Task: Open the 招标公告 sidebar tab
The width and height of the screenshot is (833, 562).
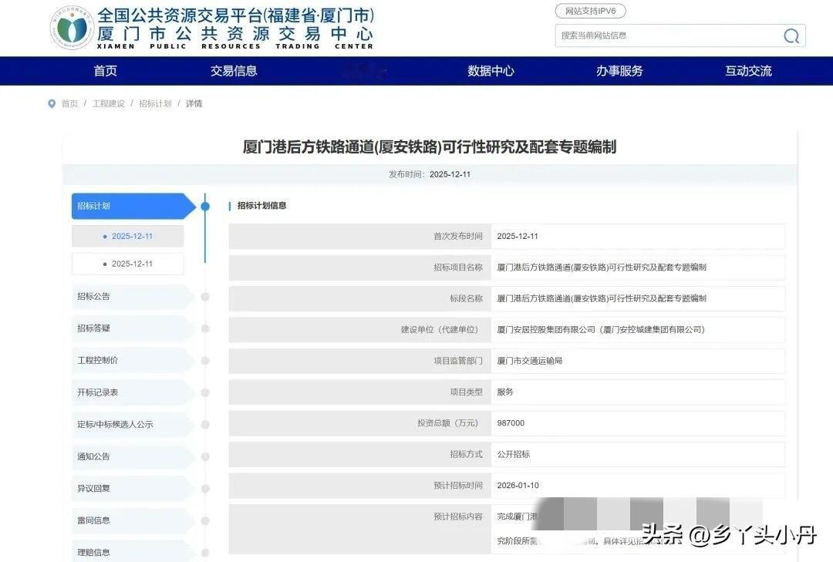Action: coord(133,296)
